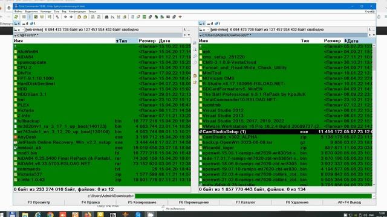
Task: Click the Alt+F4 Выход button
Action: [x=350, y=203]
